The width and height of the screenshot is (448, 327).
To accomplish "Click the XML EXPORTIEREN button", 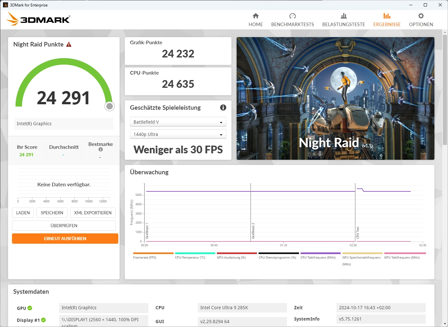I will pyautogui.click(x=93, y=213).
